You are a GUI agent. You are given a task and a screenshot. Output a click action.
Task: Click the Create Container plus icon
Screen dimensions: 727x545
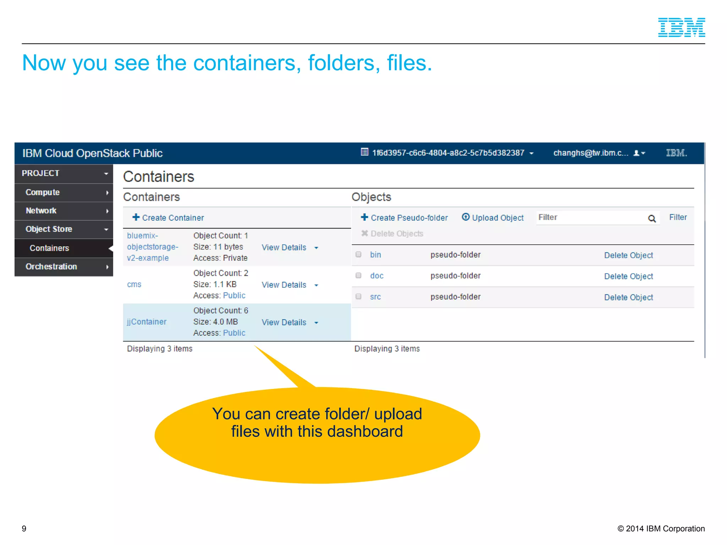pyautogui.click(x=136, y=217)
